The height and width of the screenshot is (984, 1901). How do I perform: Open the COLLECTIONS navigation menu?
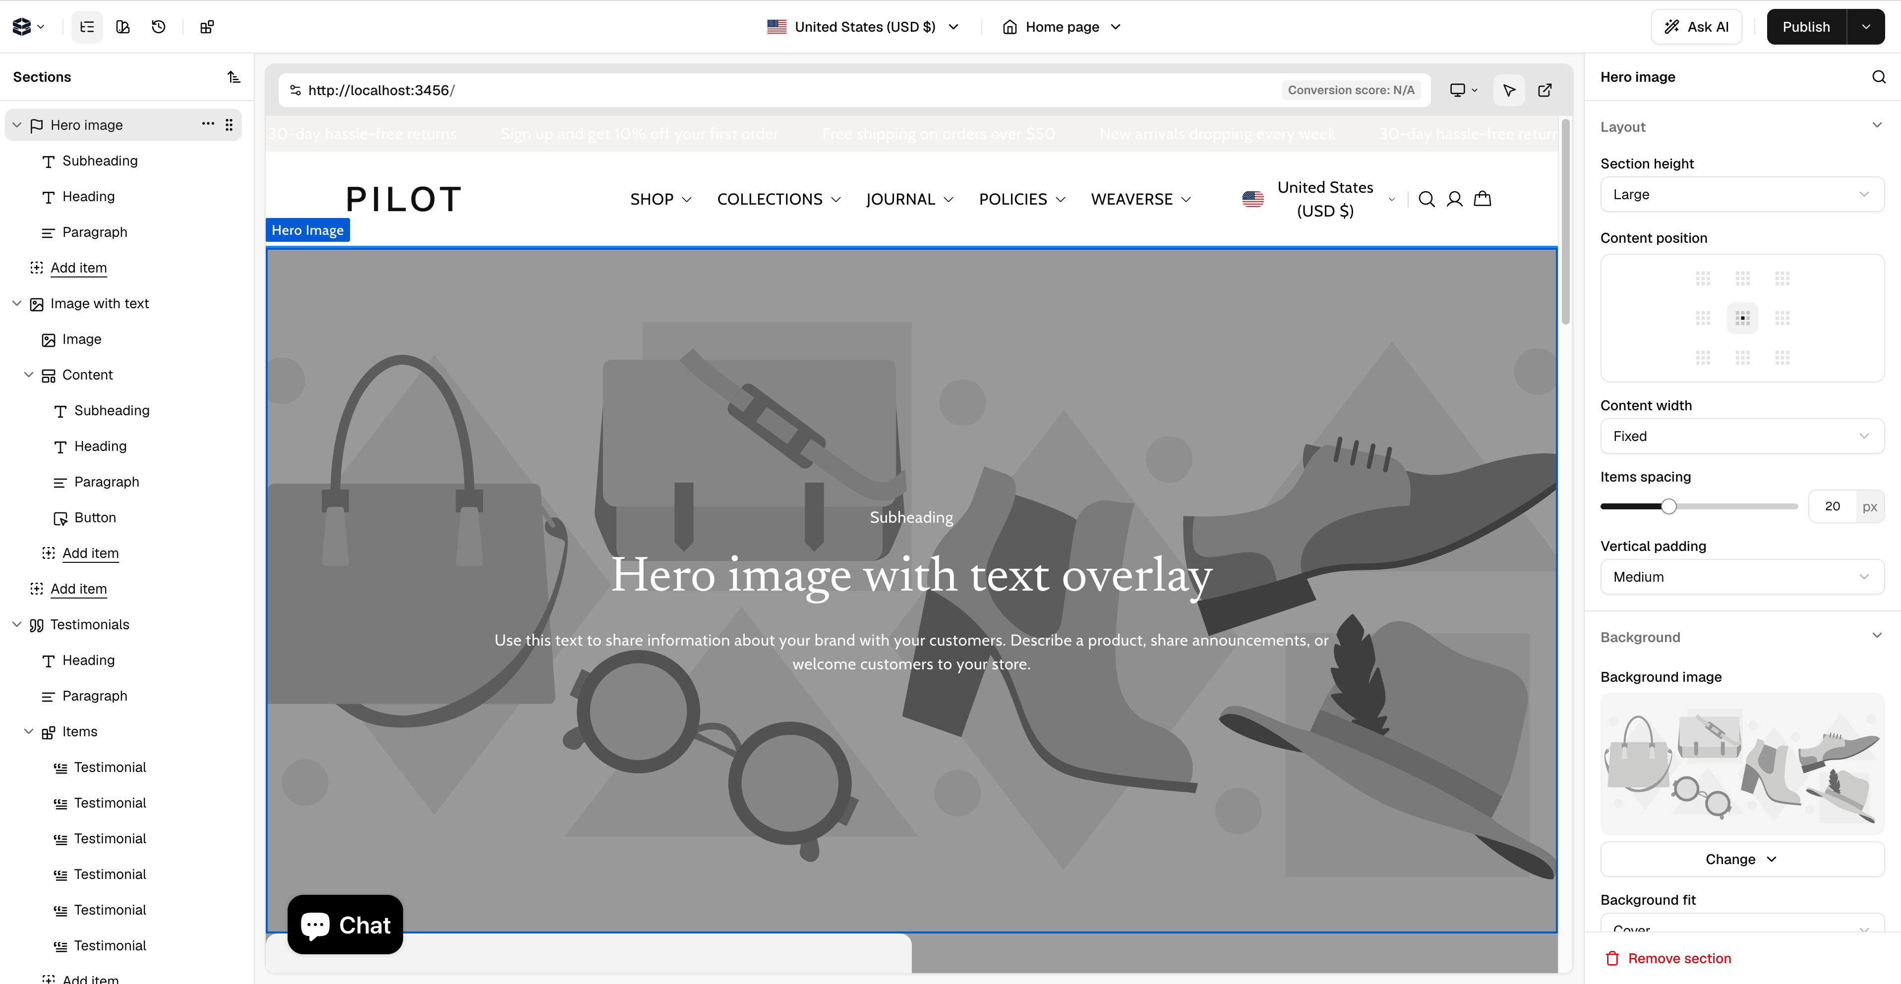point(778,199)
